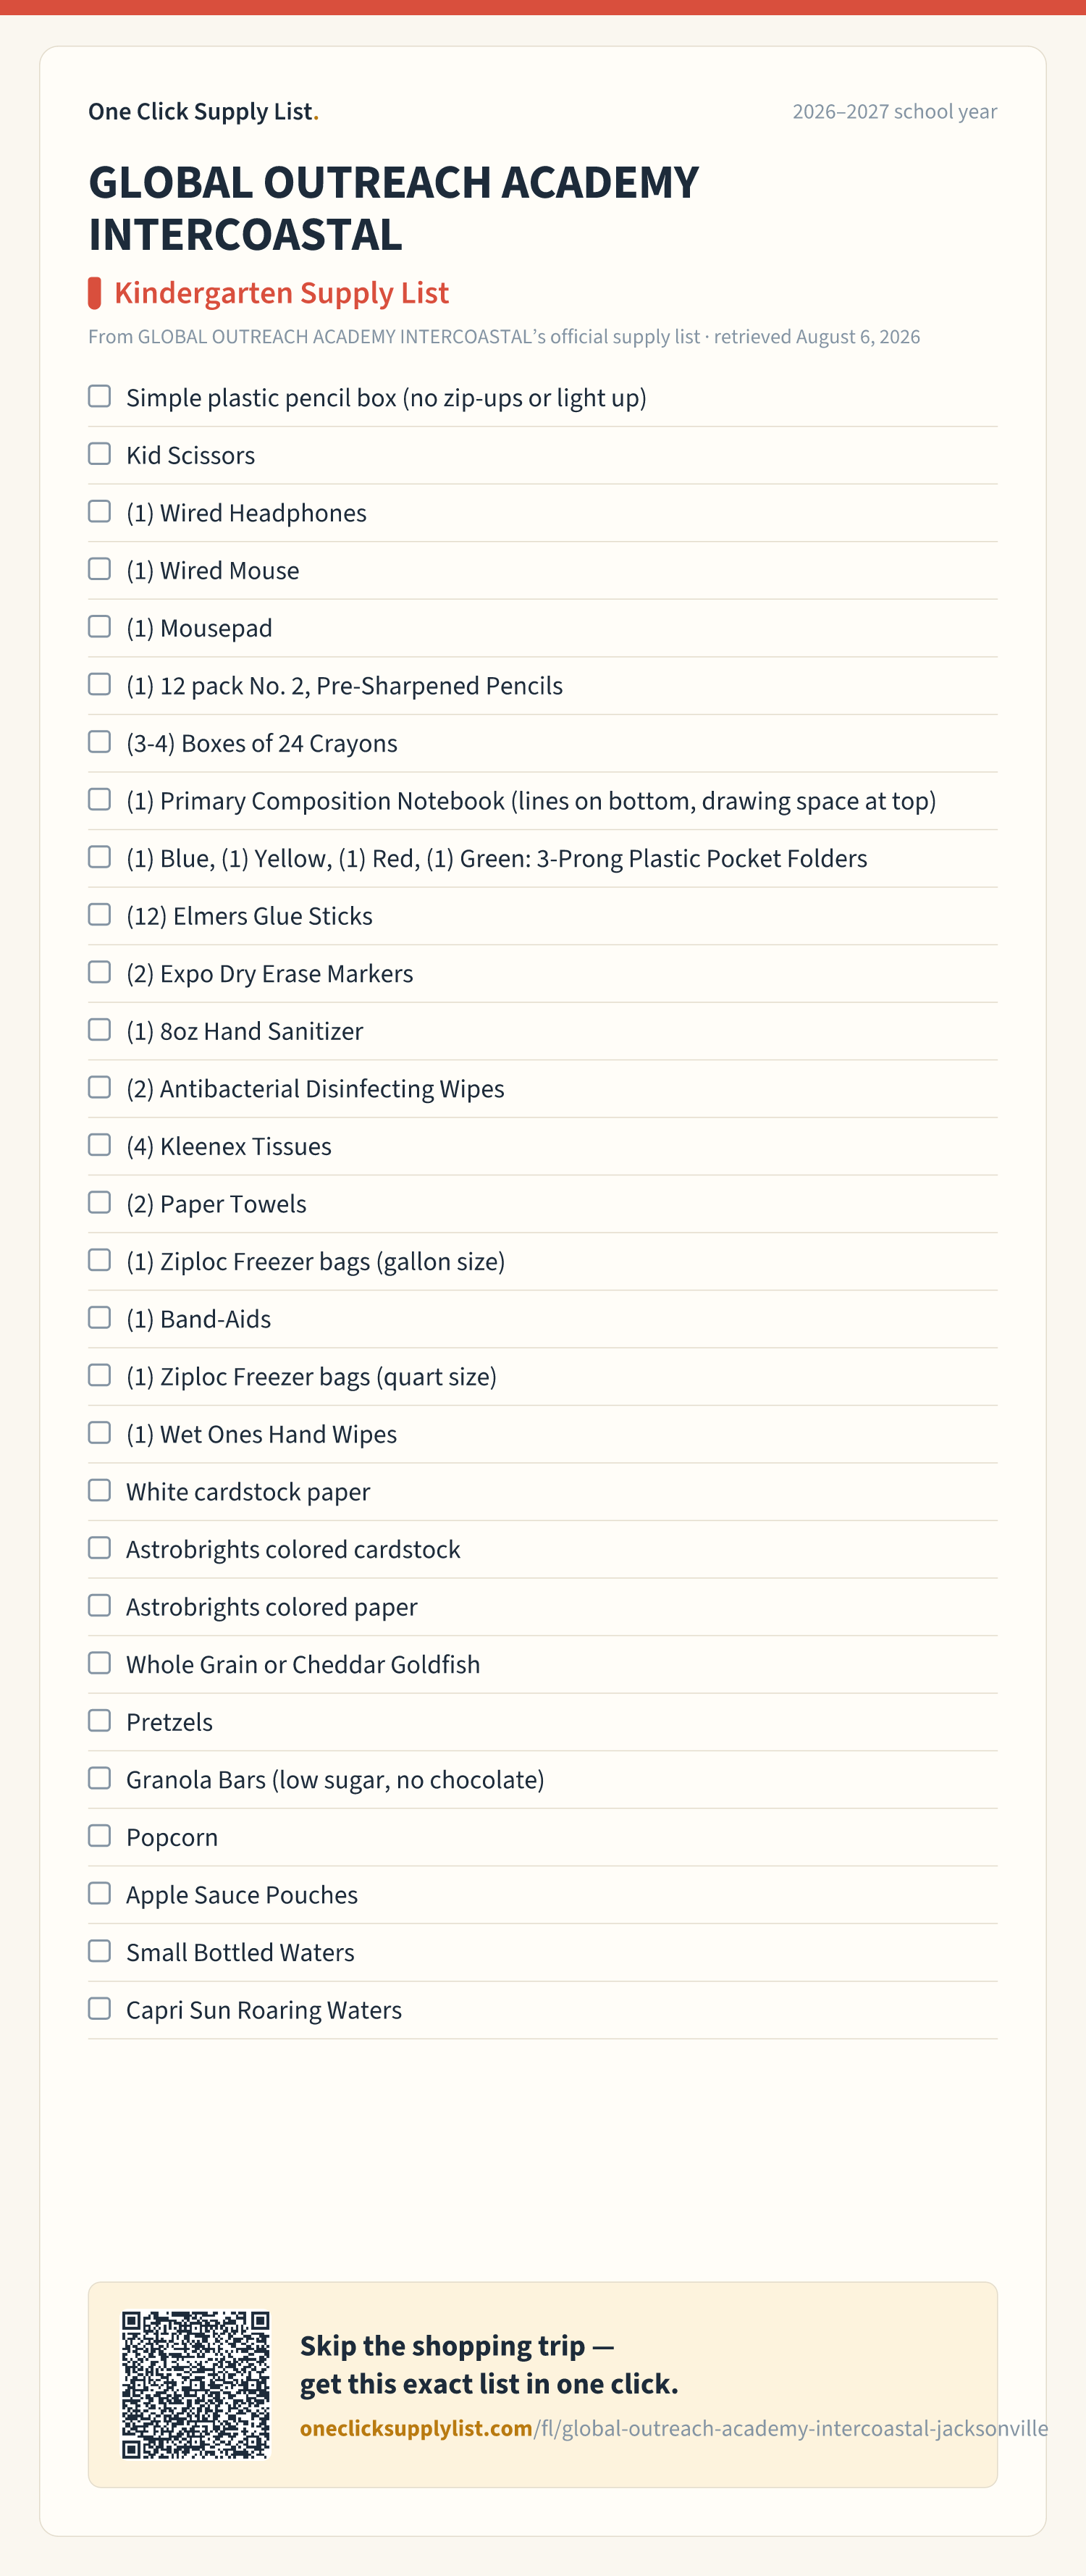Tick the (1) Wired Headphones checkbox
This screenshot has height=2576, width=1086.
(x=99, y=512)
